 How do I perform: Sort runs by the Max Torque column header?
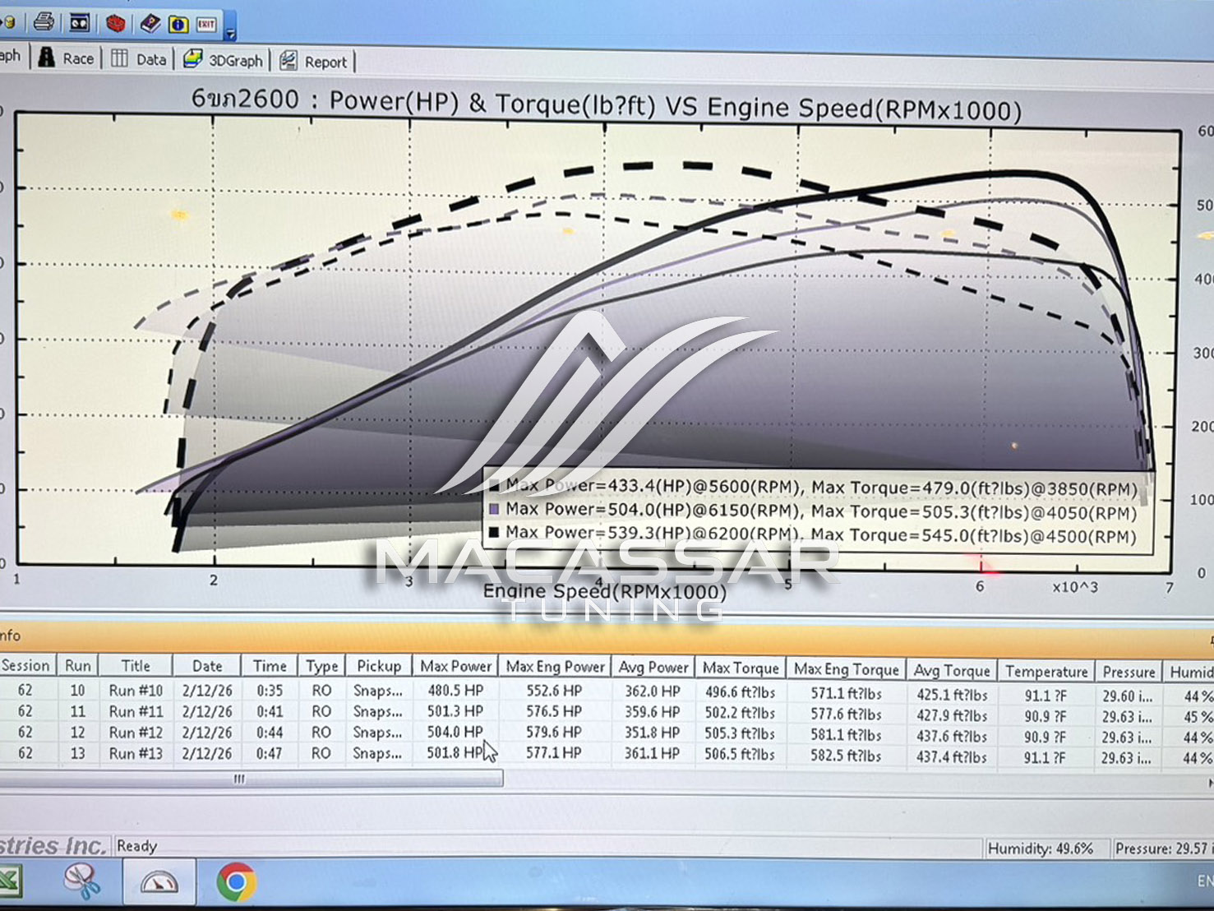[x=741, y=667]
